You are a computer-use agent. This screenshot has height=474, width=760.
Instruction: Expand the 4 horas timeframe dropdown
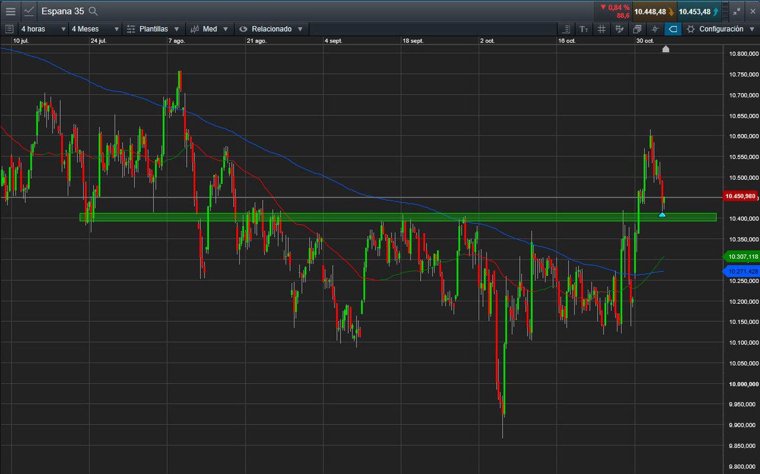43,29
